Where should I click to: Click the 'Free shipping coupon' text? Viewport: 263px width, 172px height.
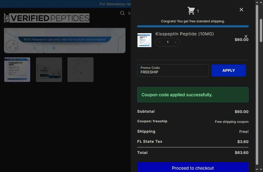click(x=232, y=122)
